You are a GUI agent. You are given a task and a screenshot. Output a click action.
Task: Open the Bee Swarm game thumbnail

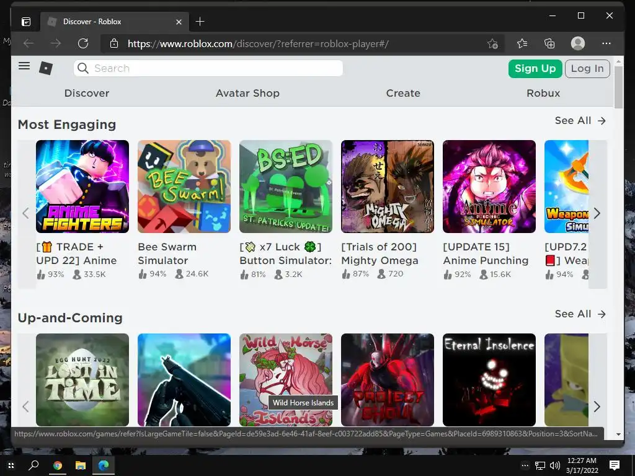point(184,187)
